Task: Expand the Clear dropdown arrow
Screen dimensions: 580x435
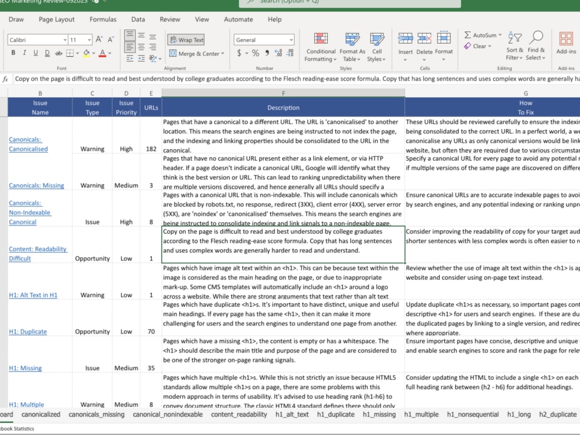Action: (x=490, y=46)
